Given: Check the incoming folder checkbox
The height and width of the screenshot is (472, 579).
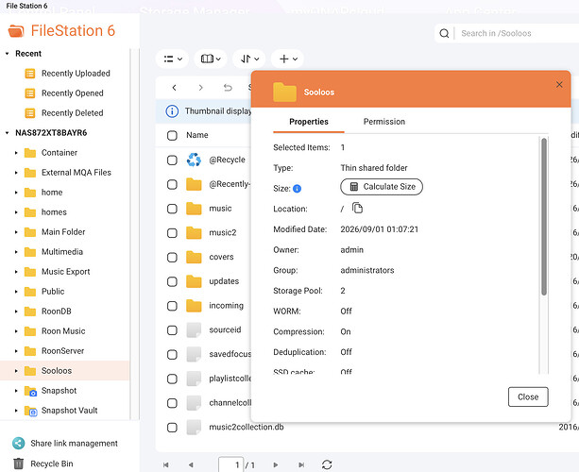Looking at the screenshot, I should click(x=172, y=306).
